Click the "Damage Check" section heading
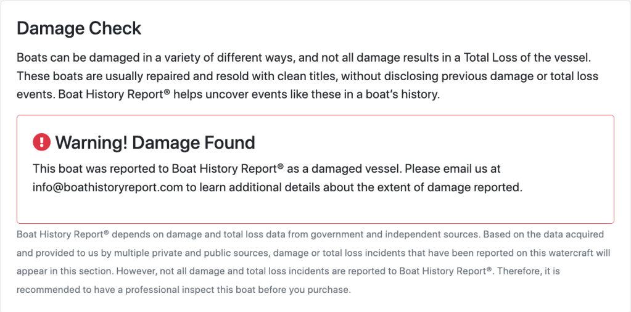Image resolution: width=631 pixels, height=312 pixels. pyautogui.click(x=79, y=28)
